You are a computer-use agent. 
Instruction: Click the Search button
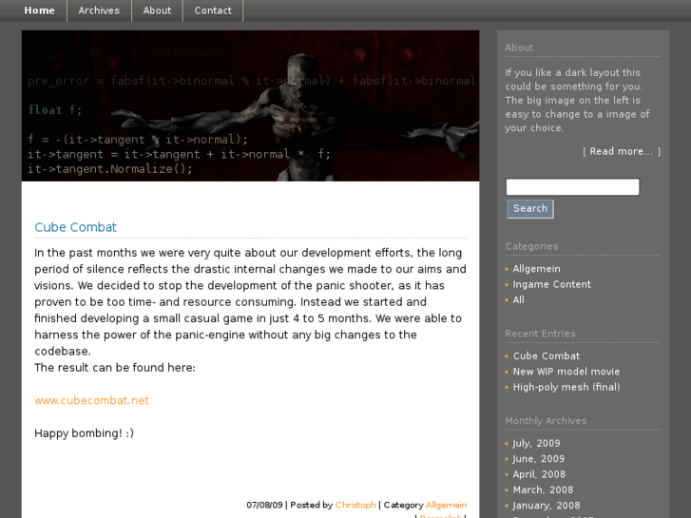click(x=530, y=208)
